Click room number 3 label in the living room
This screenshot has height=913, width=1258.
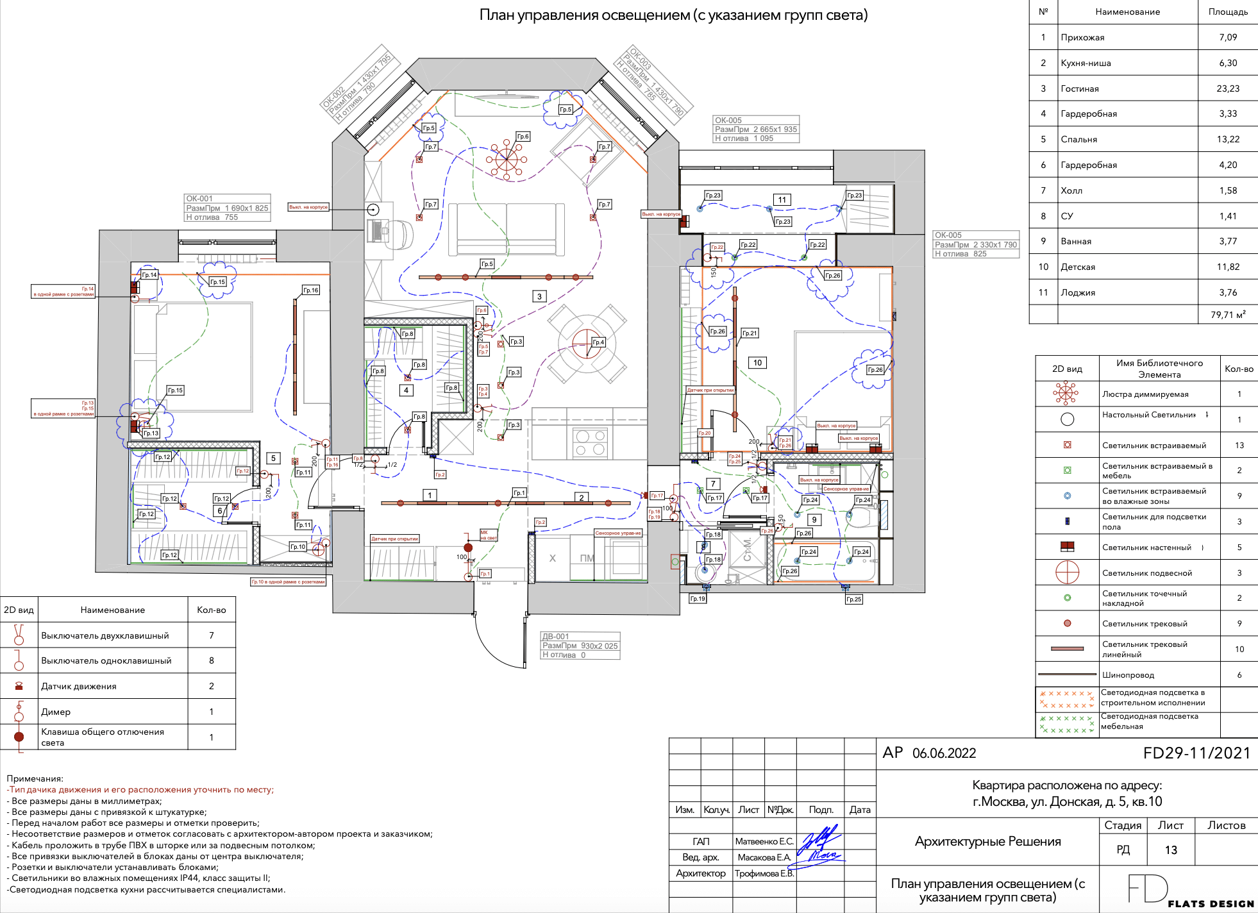[539, 296]
